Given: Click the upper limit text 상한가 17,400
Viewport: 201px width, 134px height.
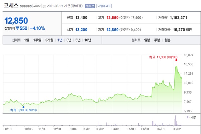Looking at the screenshot, I should click(131, 18).
